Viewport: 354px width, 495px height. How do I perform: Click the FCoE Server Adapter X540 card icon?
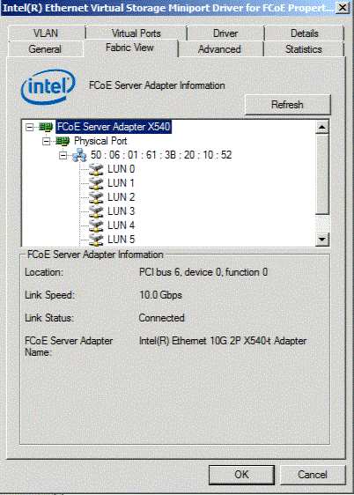[x=46, y=127]
